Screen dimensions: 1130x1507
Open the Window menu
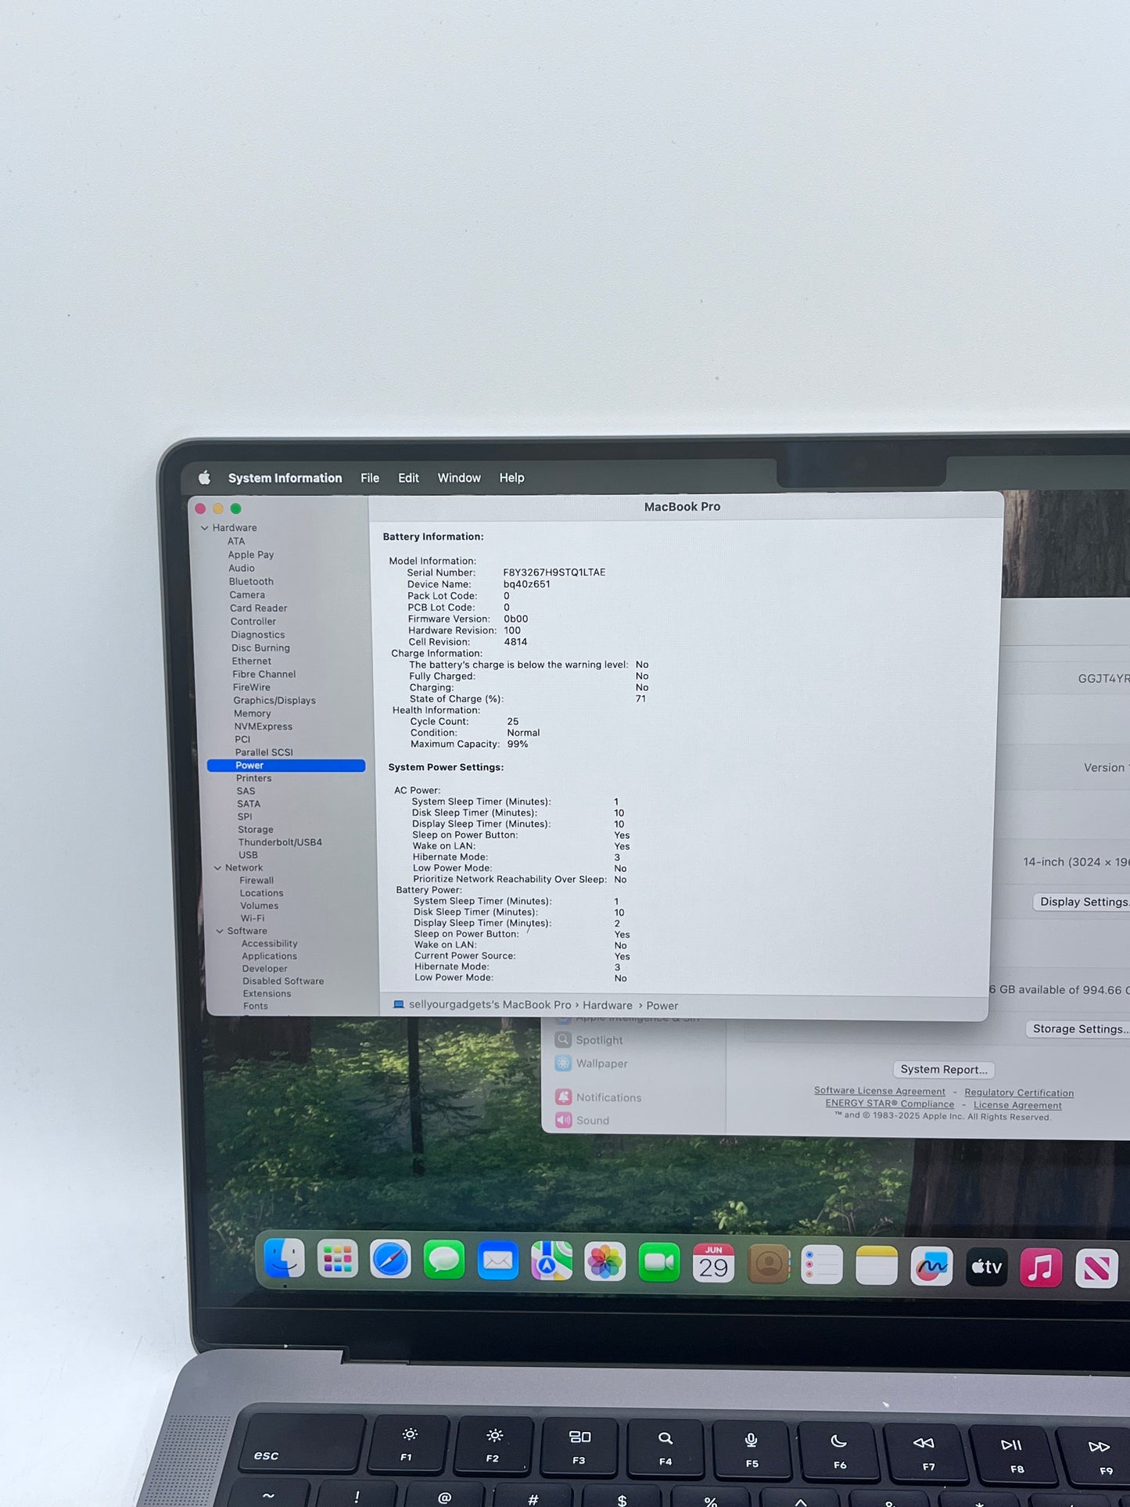(459, 478)
